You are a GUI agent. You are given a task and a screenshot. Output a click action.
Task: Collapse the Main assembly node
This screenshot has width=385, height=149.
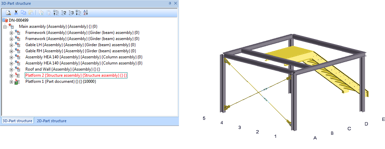coord(5,27)
